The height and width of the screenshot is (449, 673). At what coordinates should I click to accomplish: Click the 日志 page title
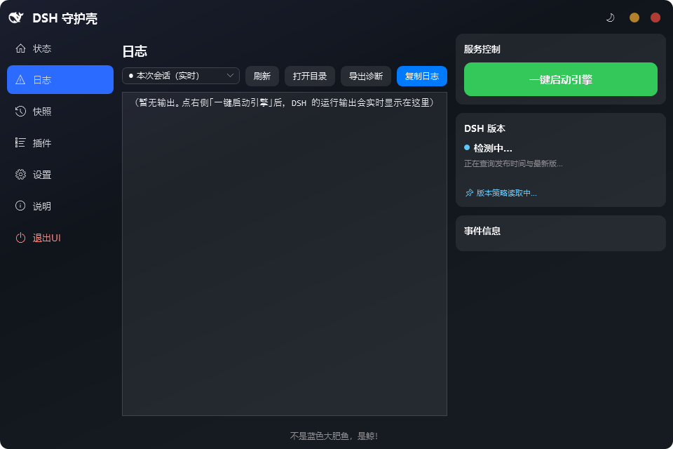[x=135, y=51]
